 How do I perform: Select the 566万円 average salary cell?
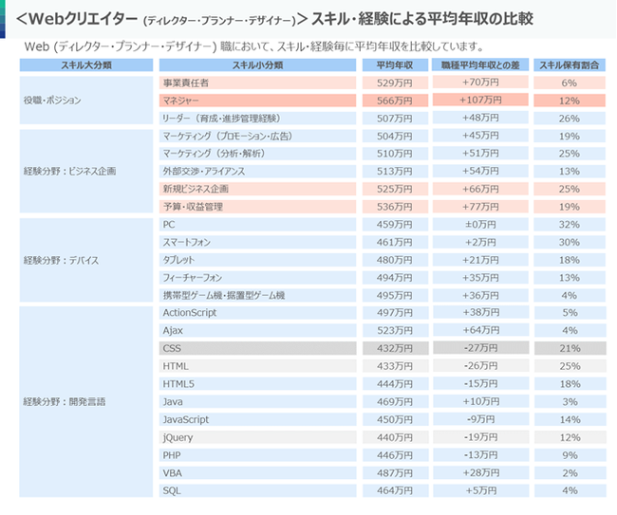tap(394, 101)
